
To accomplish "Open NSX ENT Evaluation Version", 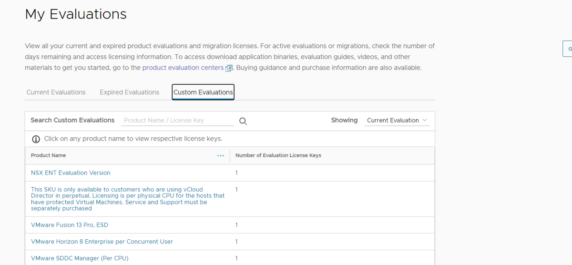I will click(71, 173).
